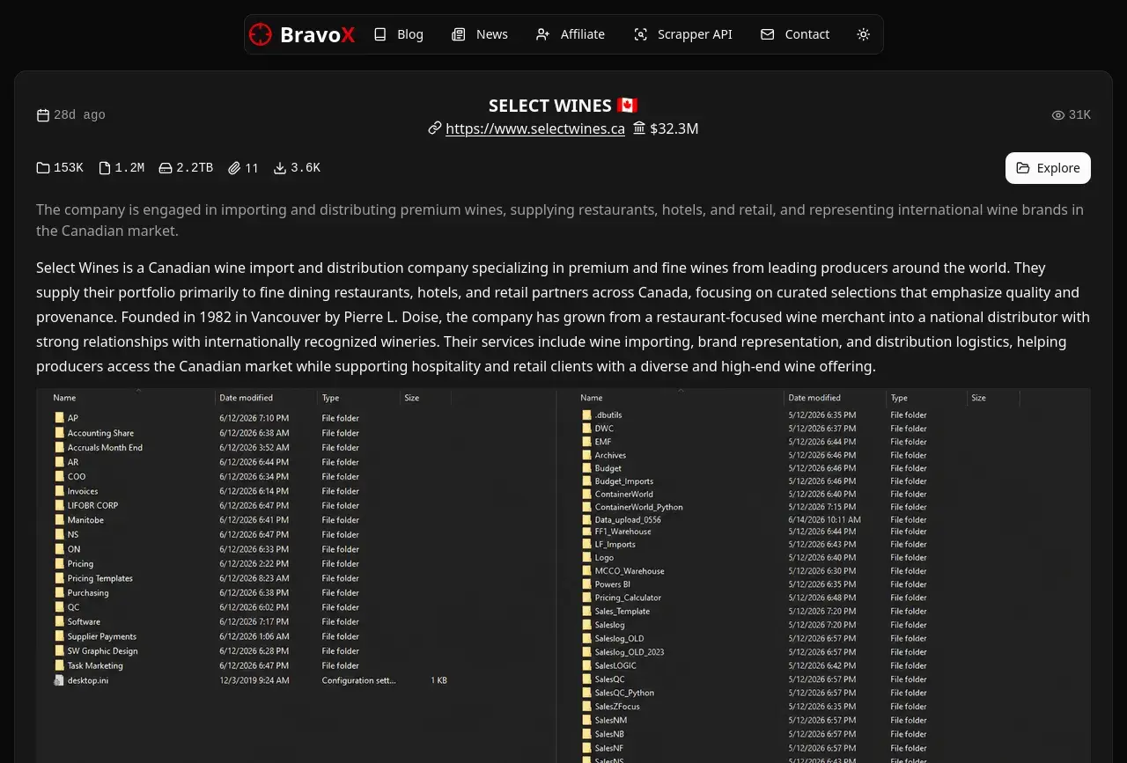Click the $32.3M revenue value
Image resolution: width=1127 pixels, height=763 pixels.
tap(674, 128)
